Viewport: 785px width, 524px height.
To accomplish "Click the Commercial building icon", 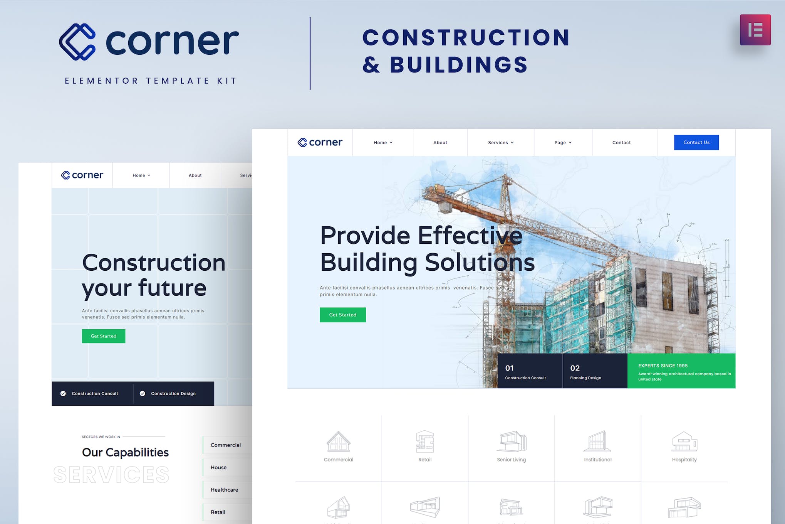I will click(x=338, y=443).
